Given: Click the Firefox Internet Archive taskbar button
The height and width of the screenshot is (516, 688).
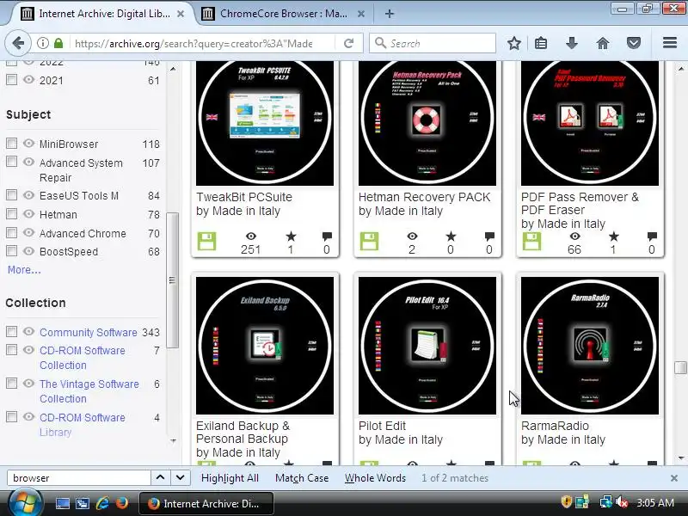Looking at the screenshot, I should point(206,503).
